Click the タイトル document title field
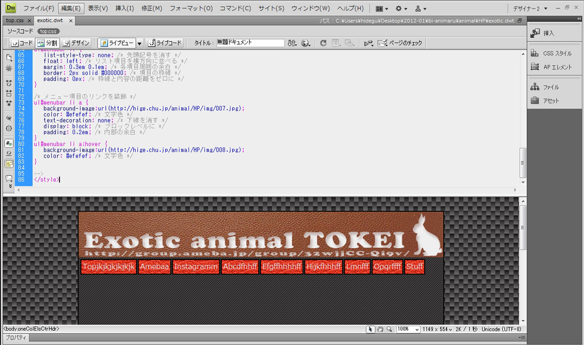This screenshot has height=345, width=584. pyautogui.click(x=250, y=43)
